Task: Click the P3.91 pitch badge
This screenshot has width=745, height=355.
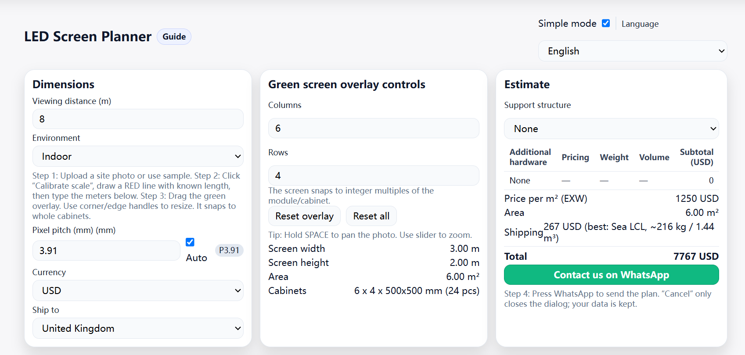Action: point(229,251)
